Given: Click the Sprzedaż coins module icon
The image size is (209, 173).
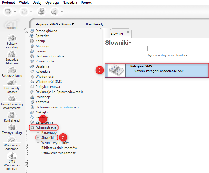Looking at the screenshot, I should click(32, 36).
